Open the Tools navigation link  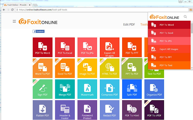144,25
